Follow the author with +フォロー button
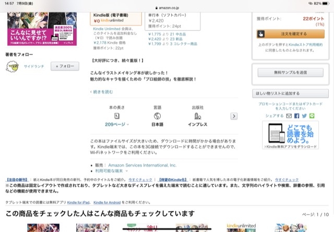 click(x=65, y=66)
